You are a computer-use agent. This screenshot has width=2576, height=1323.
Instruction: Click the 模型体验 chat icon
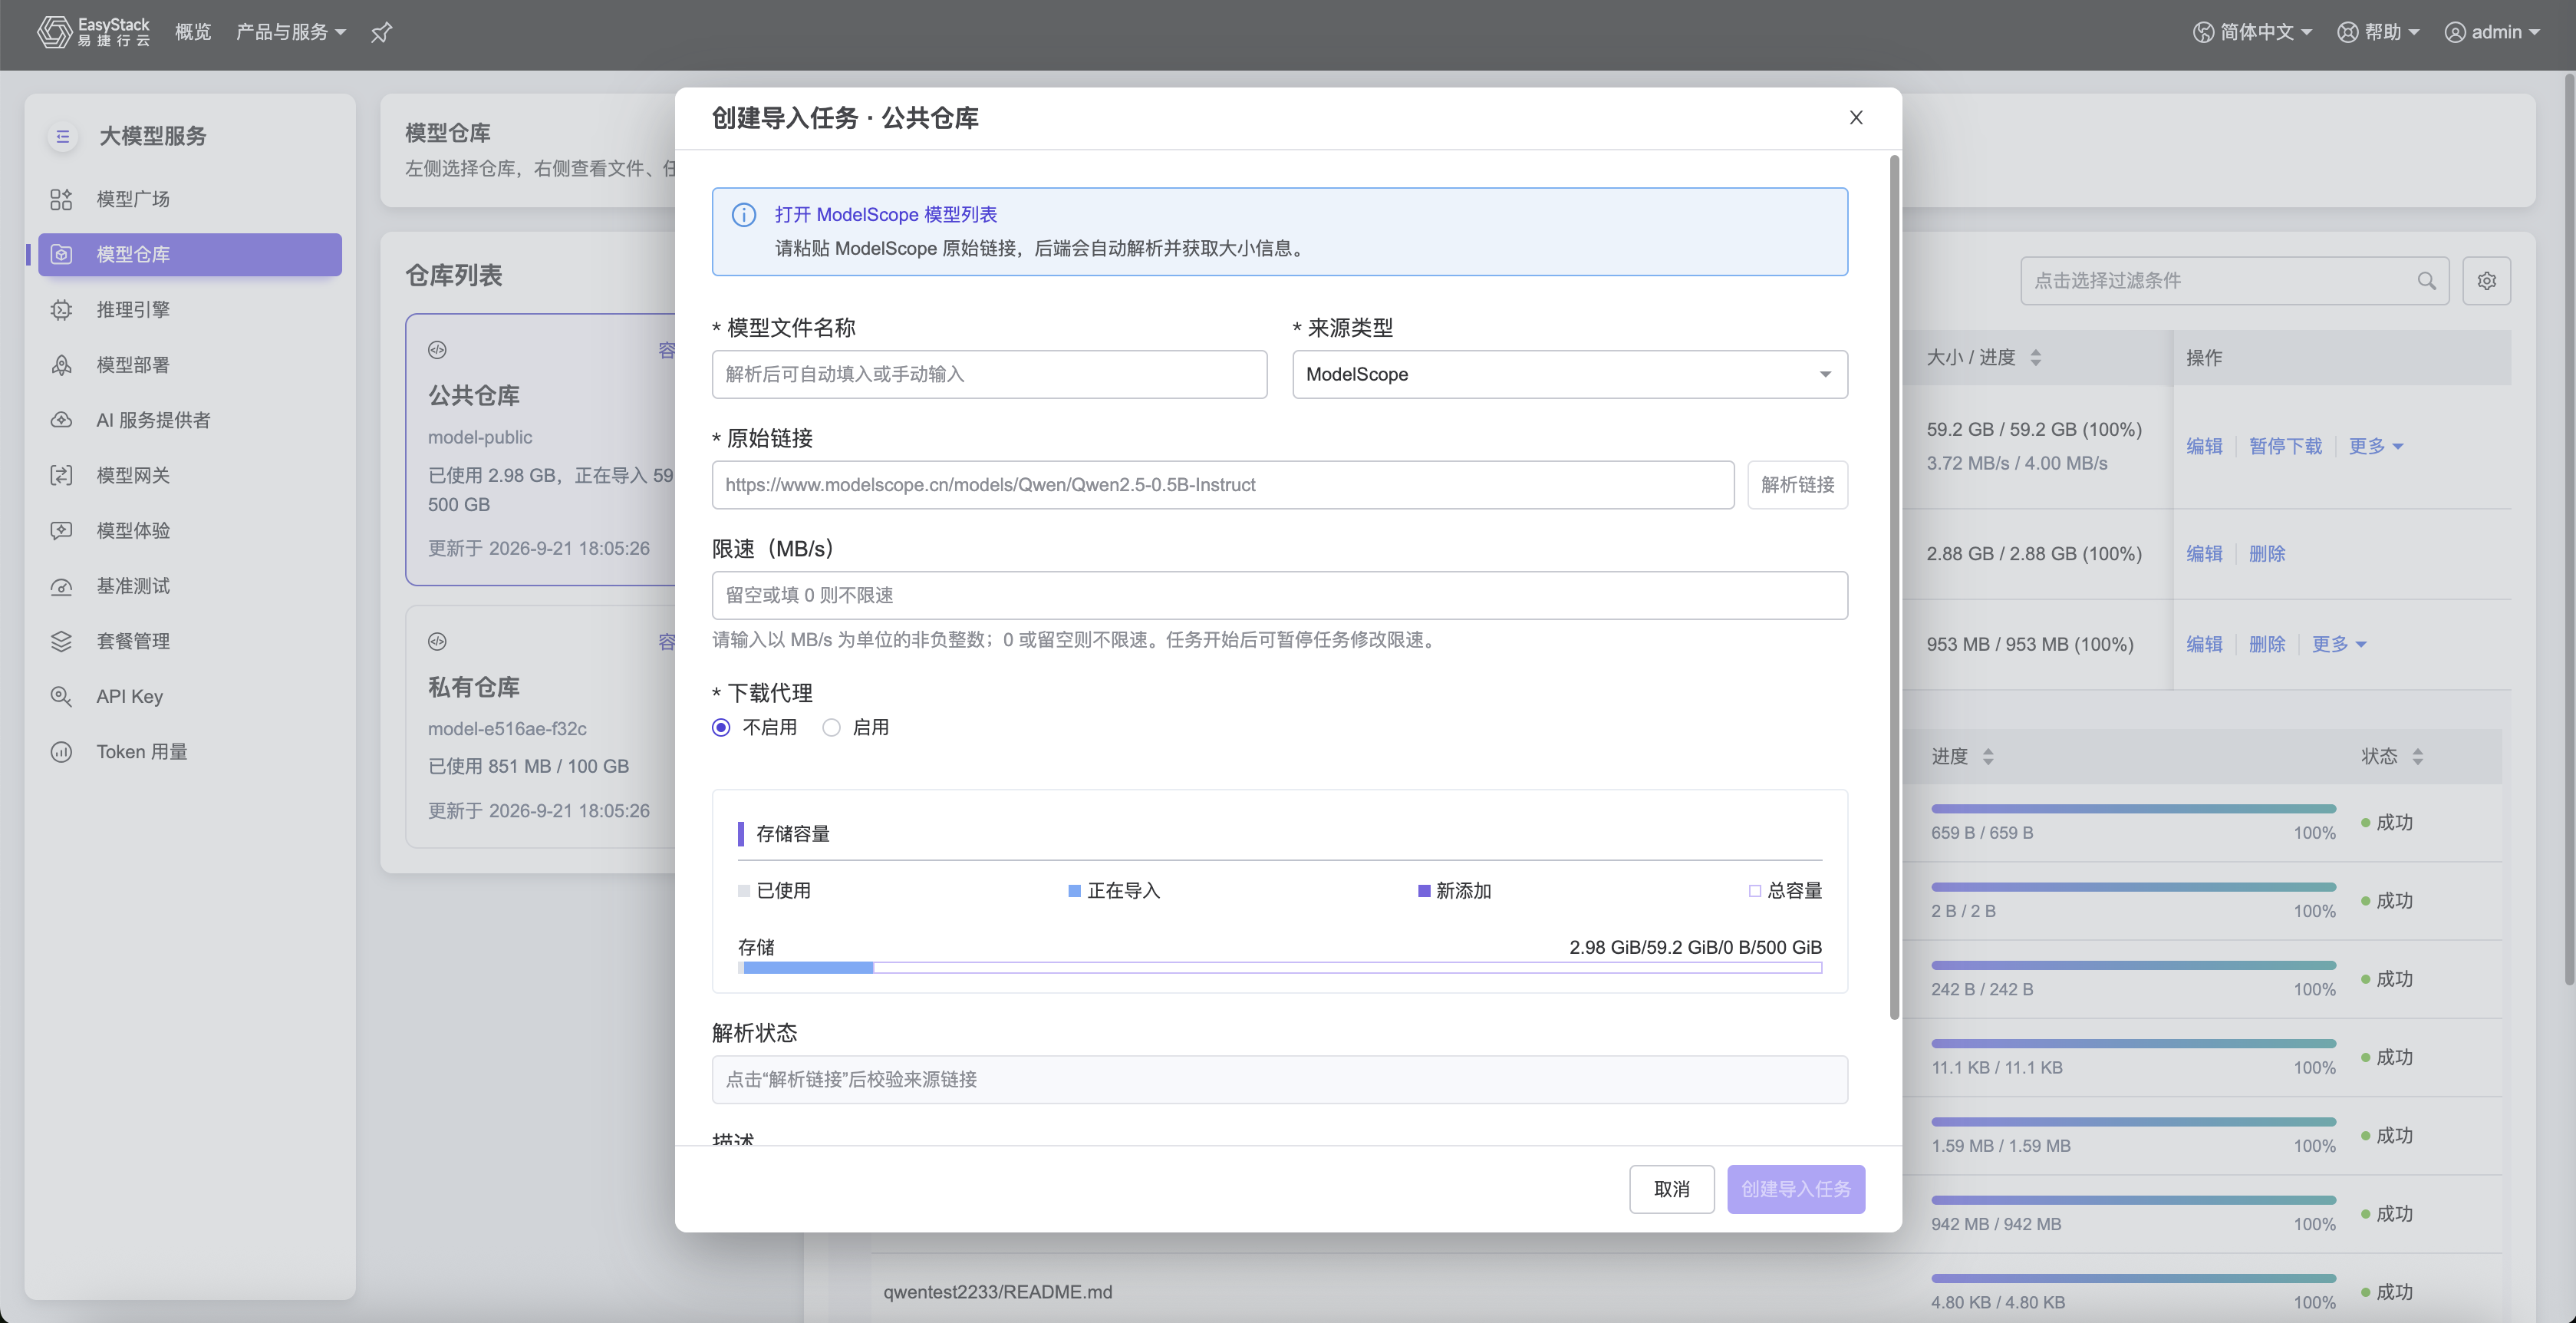62,531
